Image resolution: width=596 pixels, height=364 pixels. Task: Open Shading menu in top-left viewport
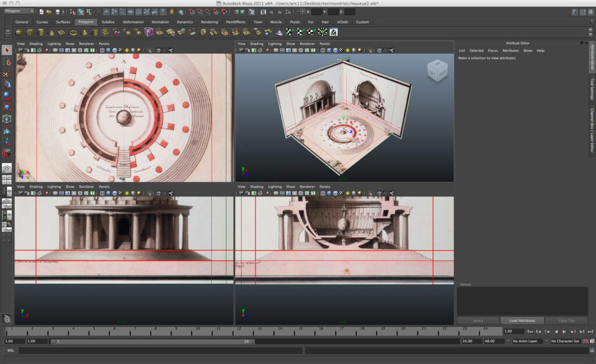[x=36, y=44]
